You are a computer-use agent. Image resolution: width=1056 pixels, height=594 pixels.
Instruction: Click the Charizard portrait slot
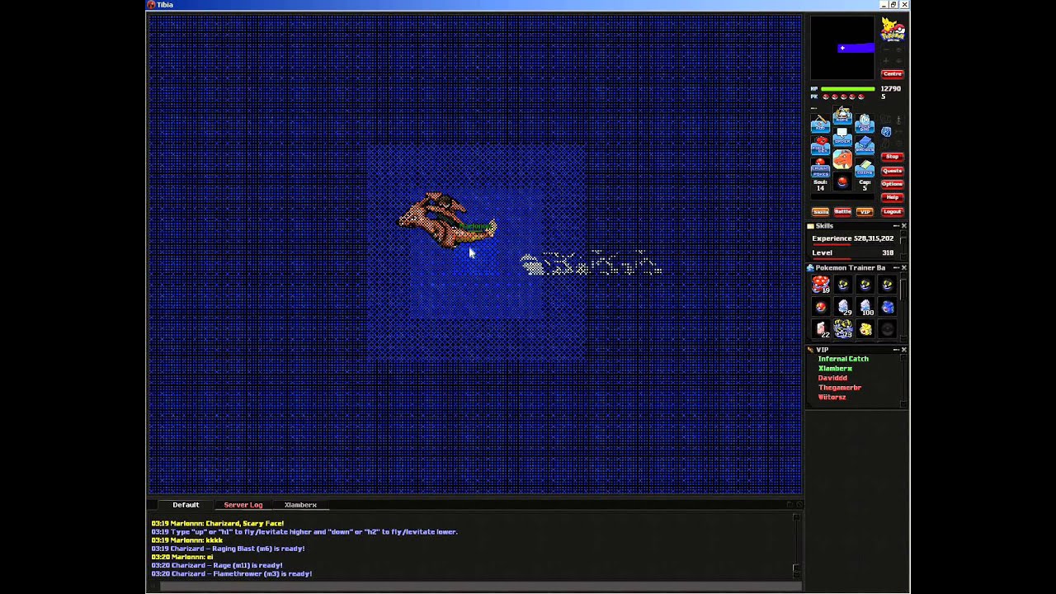pyautogui.click(x=842, y=159)
